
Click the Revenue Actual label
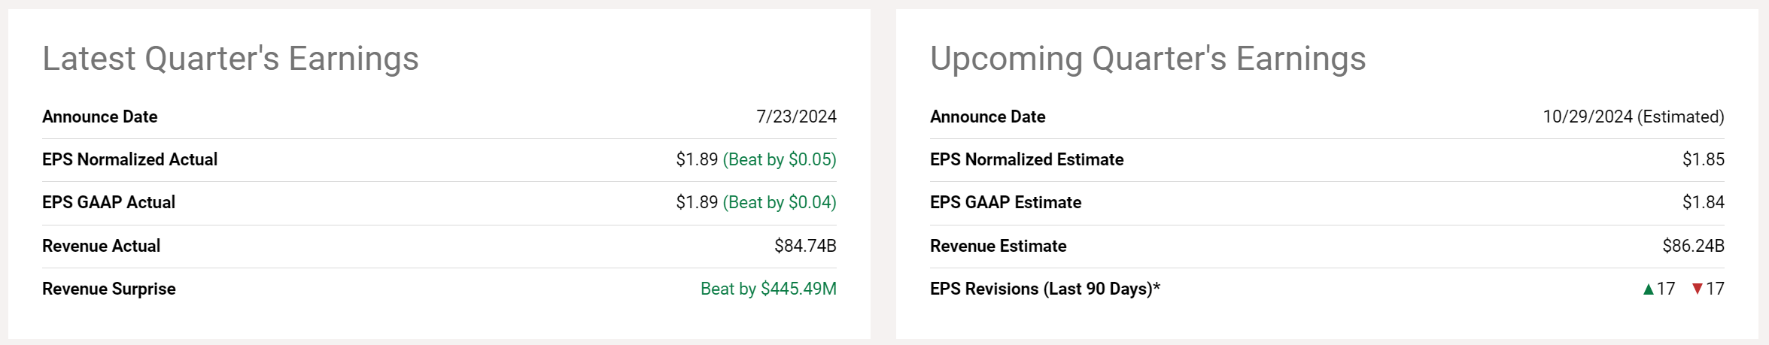[x=101, y=247]
